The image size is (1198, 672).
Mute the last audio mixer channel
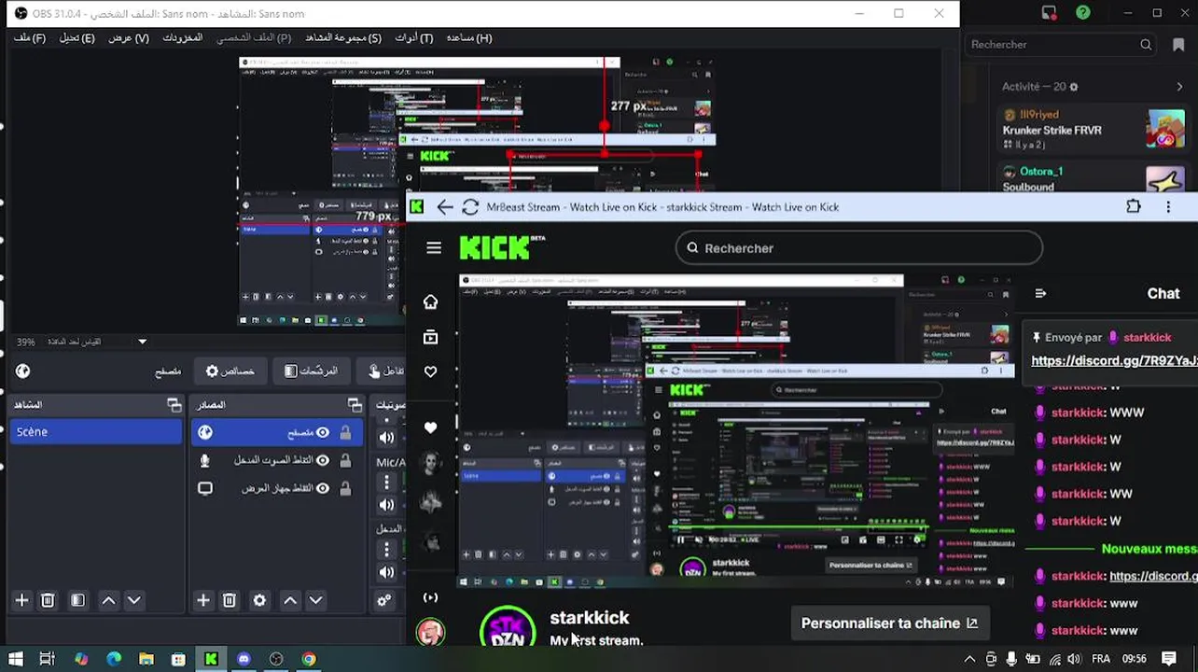tap(386, 572)
